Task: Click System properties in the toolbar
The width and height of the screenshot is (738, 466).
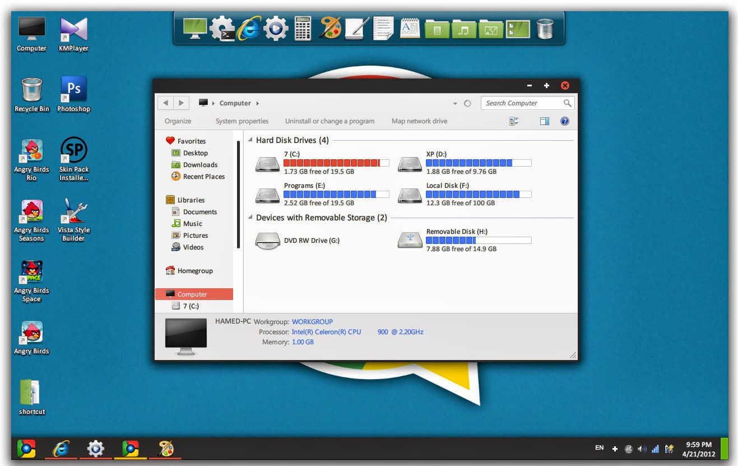Action: click(x=242, y=121)
